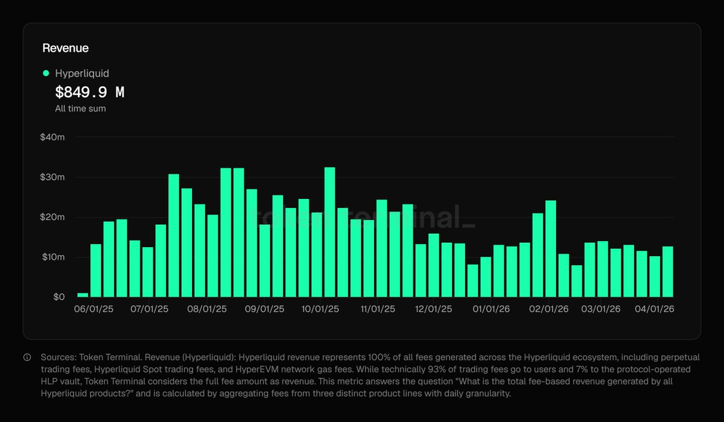Click the $20m y-axis label

(x=53, y=217)
